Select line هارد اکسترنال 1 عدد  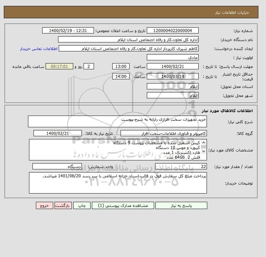coord(181,152)
